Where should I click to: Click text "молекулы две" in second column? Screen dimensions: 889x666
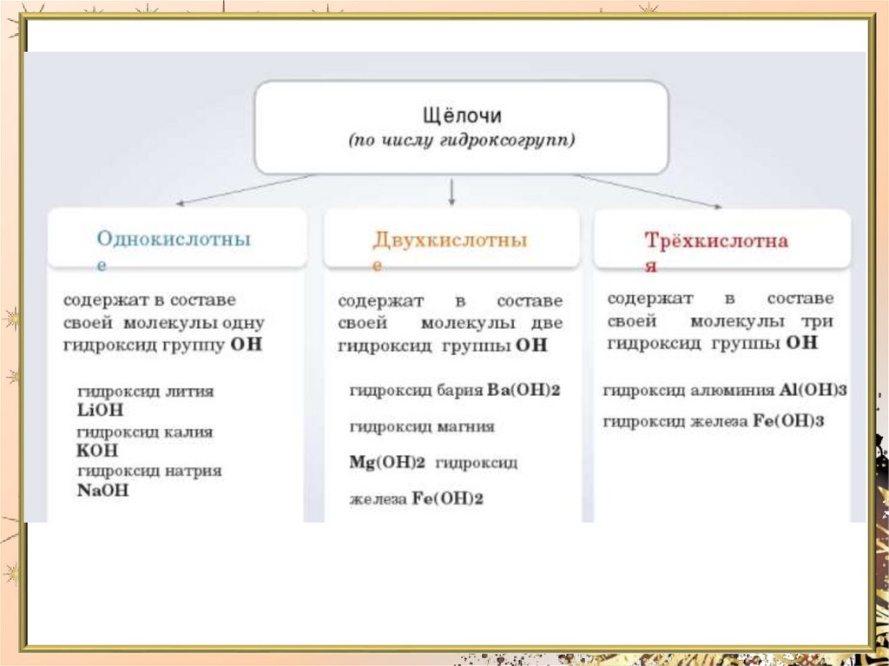[x=491, y=323]
